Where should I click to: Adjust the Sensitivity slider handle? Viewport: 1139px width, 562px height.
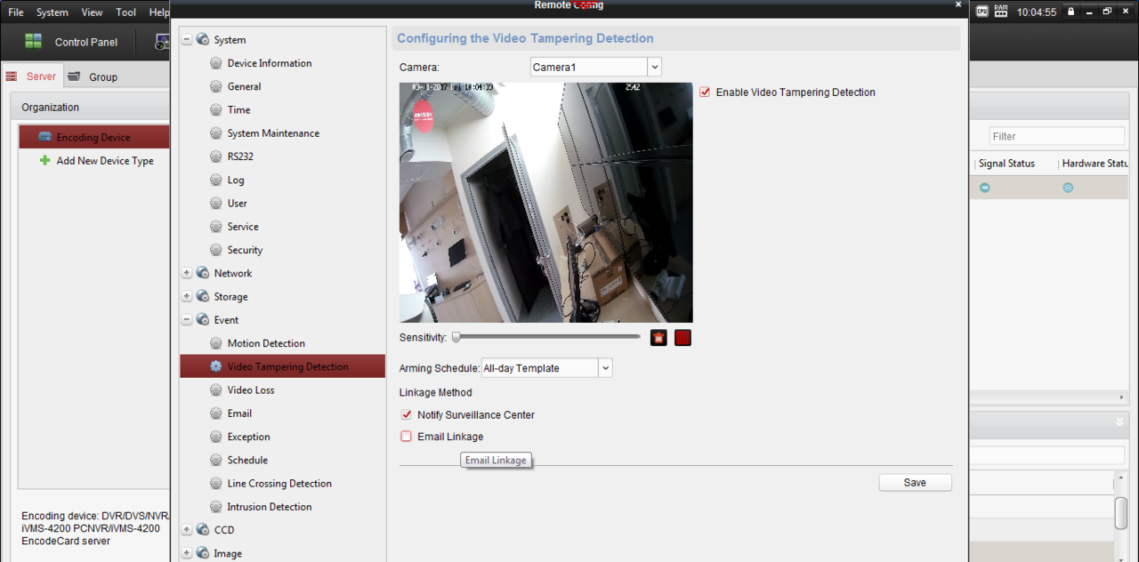(x=456, y=337)
